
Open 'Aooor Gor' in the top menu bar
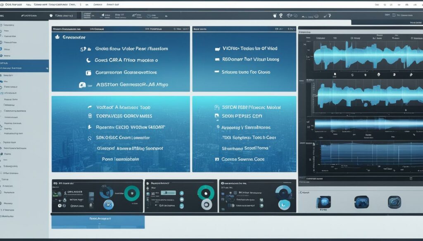pyautogui.click(x=112, y=5)
